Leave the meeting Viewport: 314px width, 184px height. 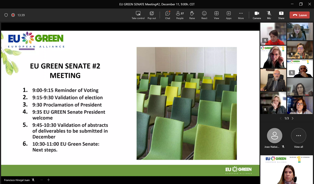299,15
